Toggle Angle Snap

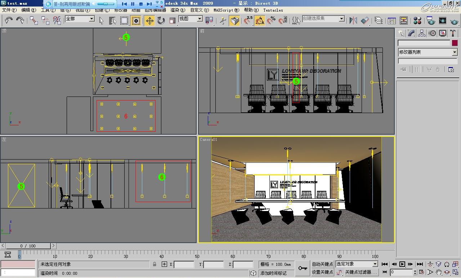[x=260, y=21]
